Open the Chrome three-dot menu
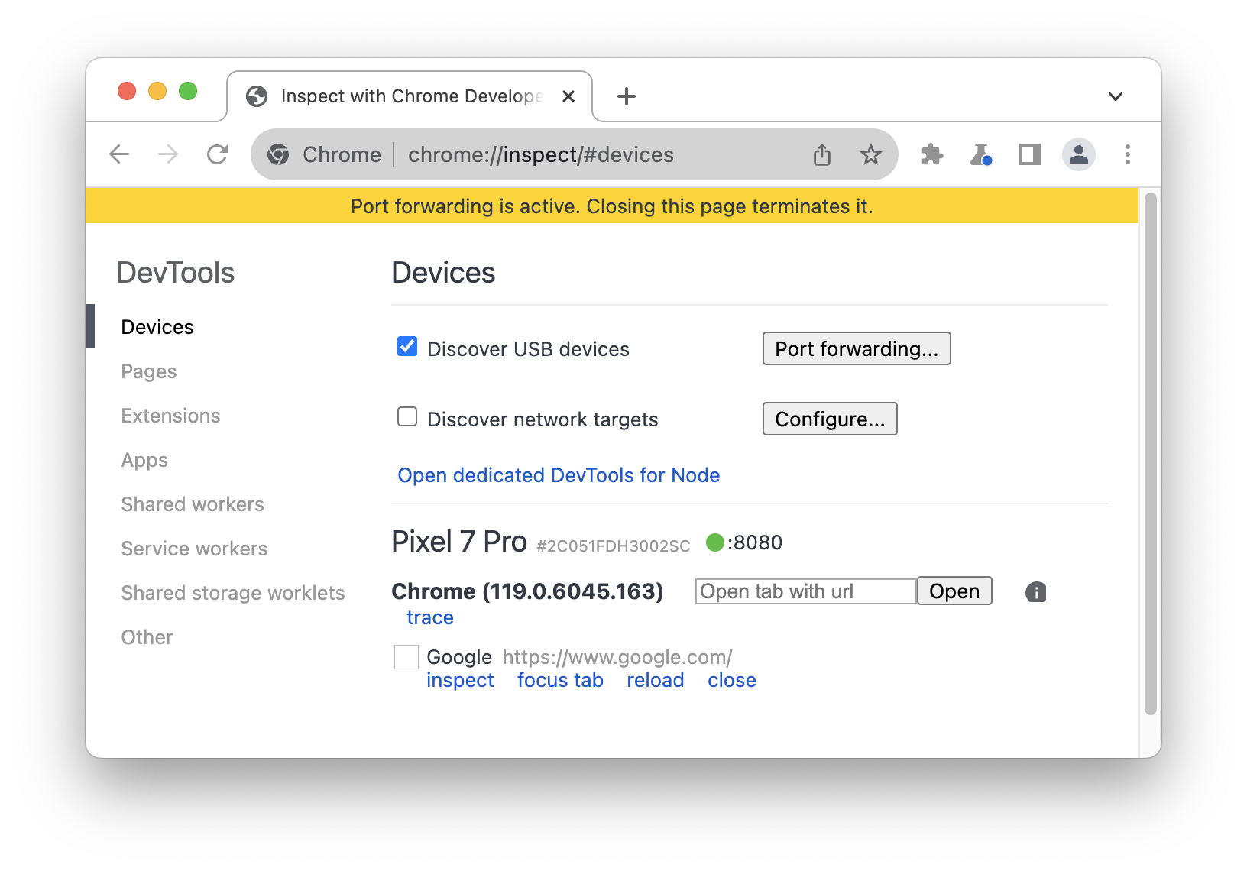 pos(1127,154)
